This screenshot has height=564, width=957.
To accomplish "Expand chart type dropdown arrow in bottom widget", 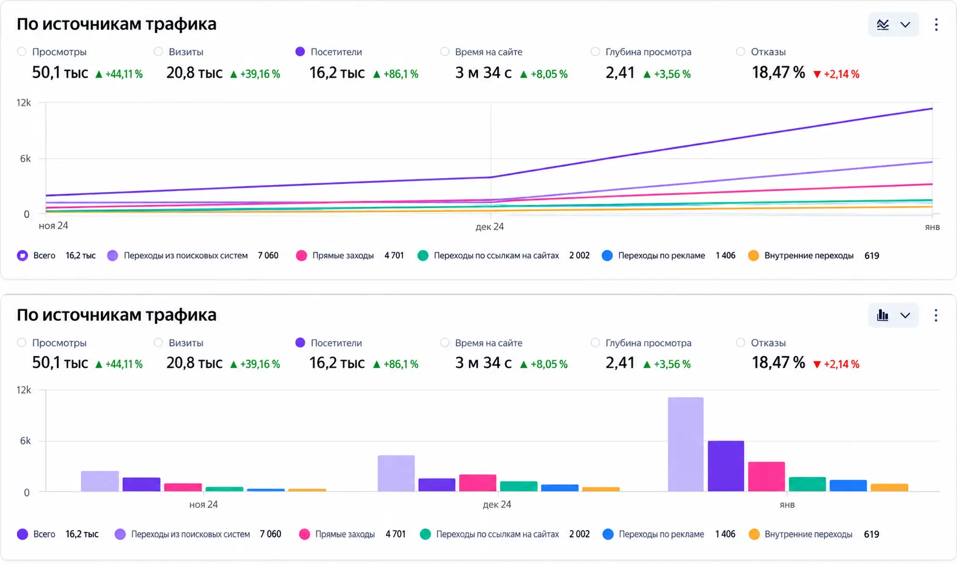I will [x=905, y=316].
